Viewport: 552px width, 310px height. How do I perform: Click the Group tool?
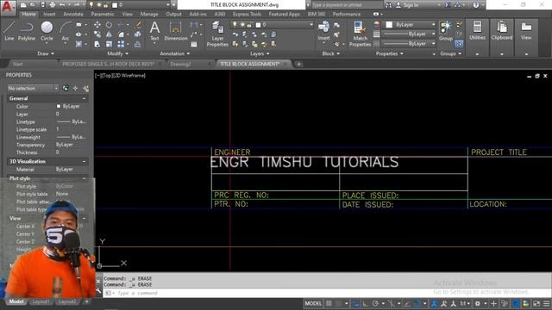click(446, 31)
